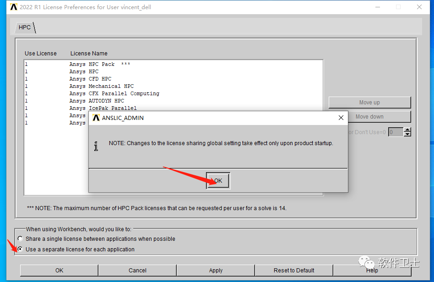434x282 pixels.
Task: Decrease the Use/Don't Use spinner value
Action: click(407, 134)
